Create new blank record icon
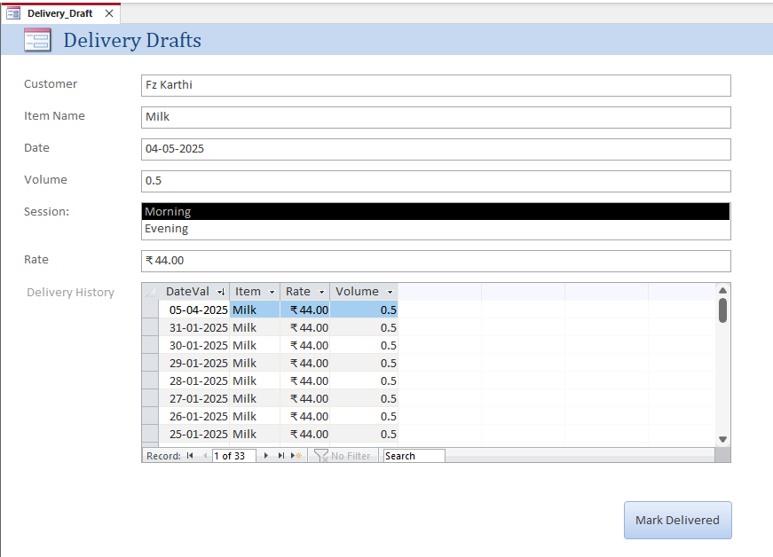 point(296,456)
